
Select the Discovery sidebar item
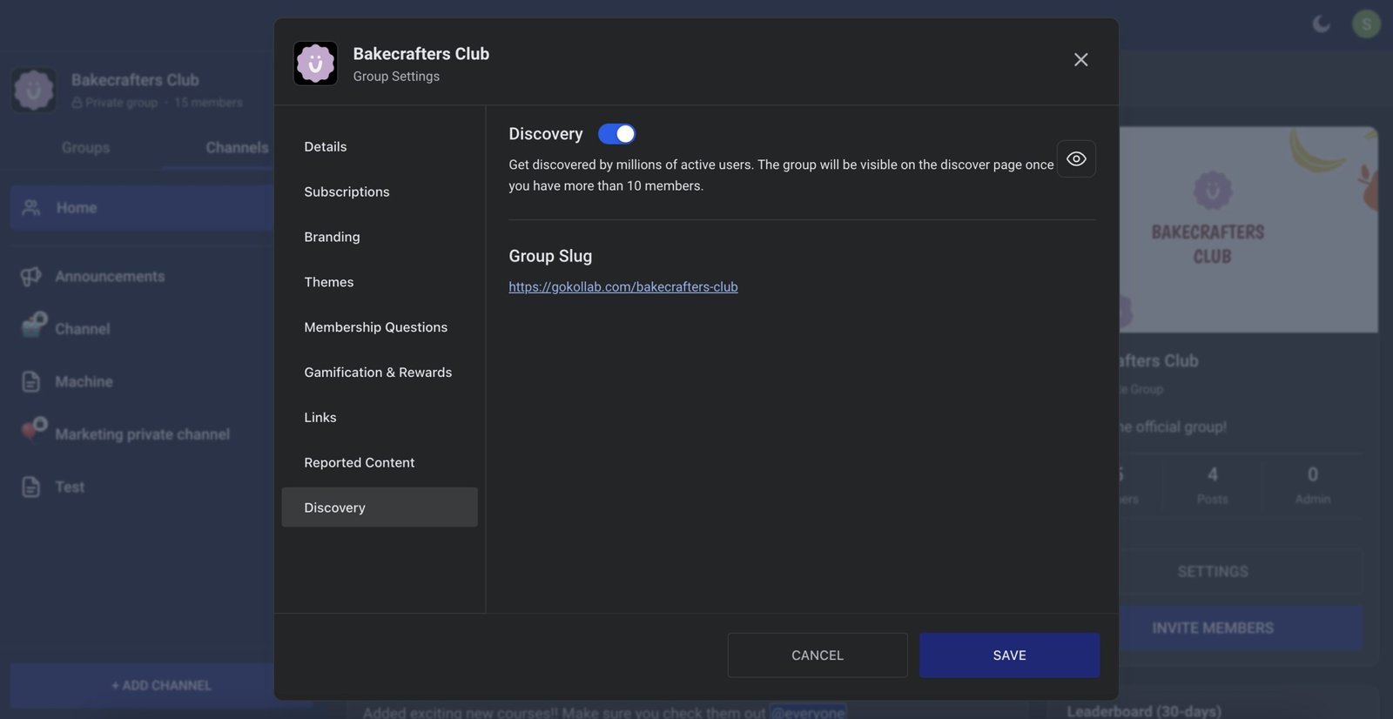coord(379,507)
